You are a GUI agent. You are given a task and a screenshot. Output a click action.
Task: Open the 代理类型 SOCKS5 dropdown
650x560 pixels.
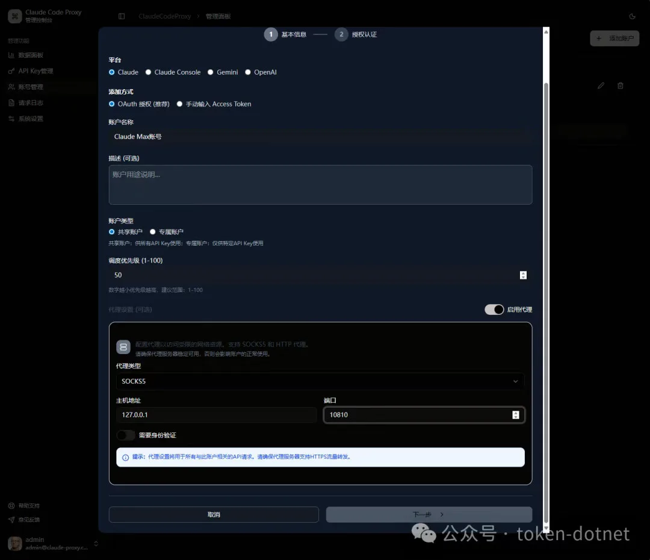320,381
